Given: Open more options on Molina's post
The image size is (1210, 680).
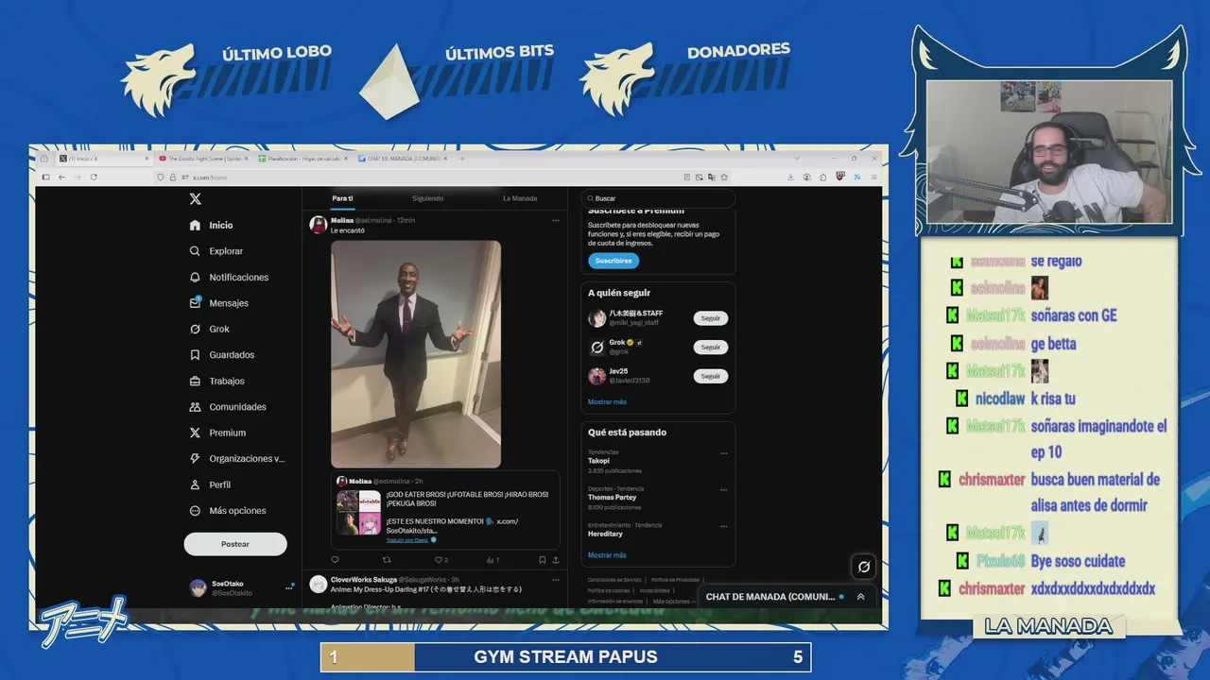Looking at the screenshot, I should (556, 220).
